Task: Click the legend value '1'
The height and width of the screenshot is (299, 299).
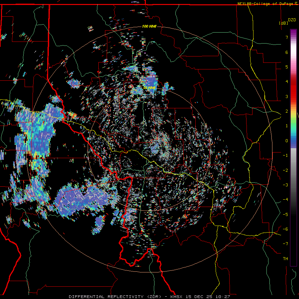Action: point(287,126)
